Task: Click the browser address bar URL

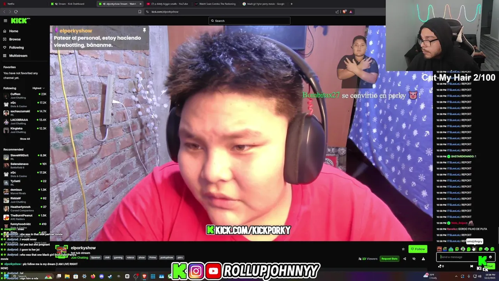Action: [x=165, y=12]
